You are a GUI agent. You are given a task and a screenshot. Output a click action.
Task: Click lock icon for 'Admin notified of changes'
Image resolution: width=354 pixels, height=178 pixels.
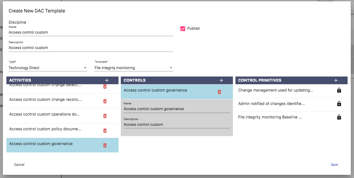coord(339,104)
